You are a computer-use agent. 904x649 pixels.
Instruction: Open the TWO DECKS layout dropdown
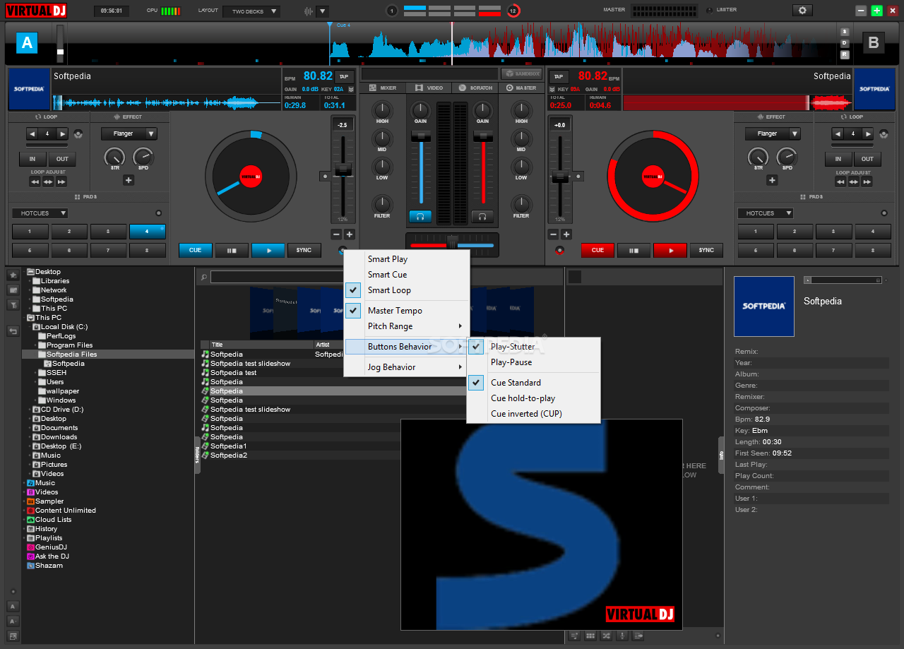251,11
